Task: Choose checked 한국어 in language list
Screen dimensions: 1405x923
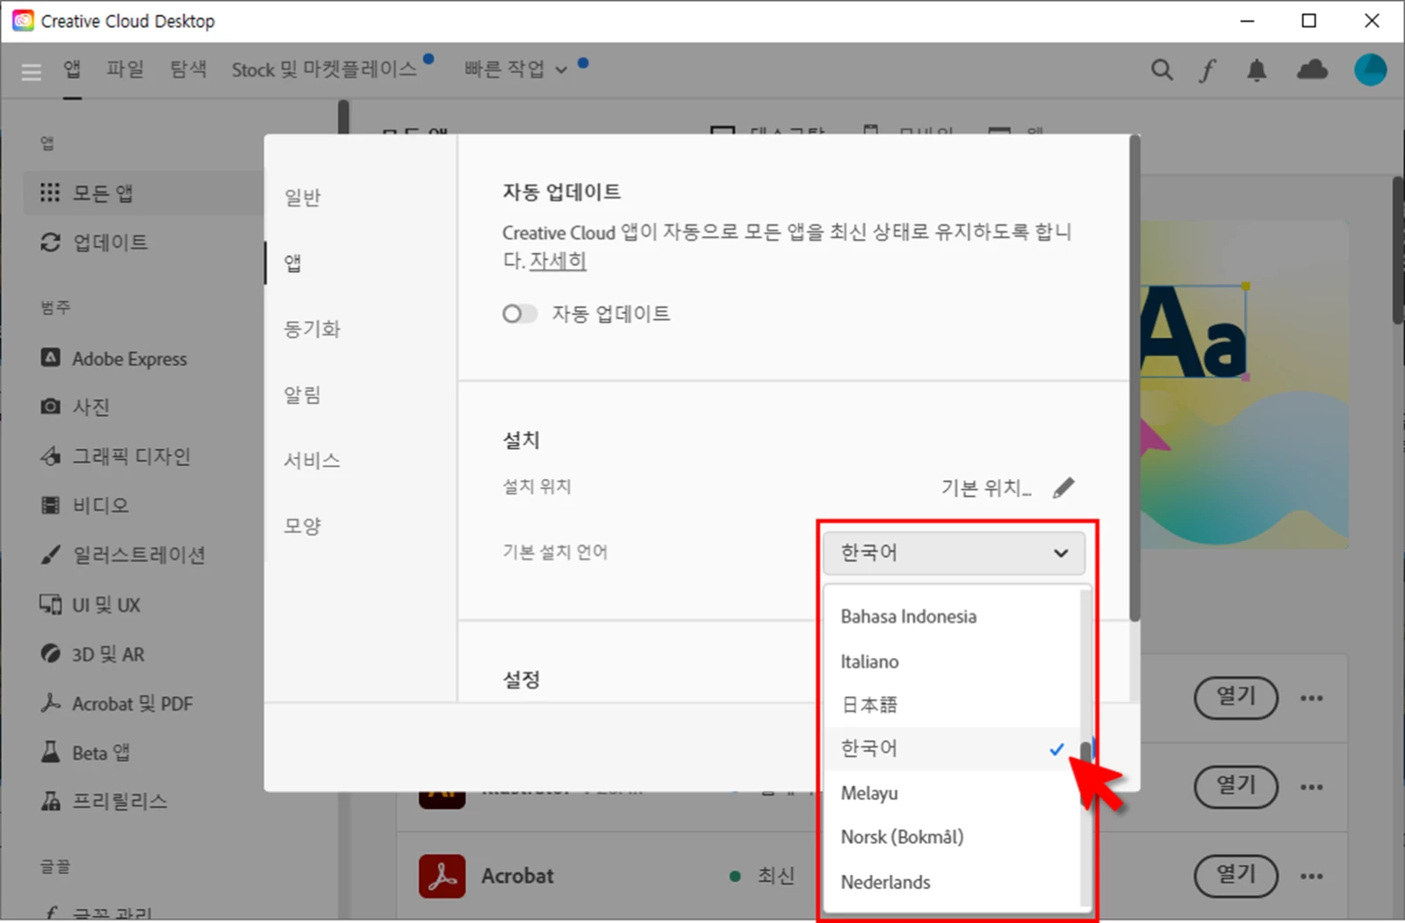Action: point(953,748)
